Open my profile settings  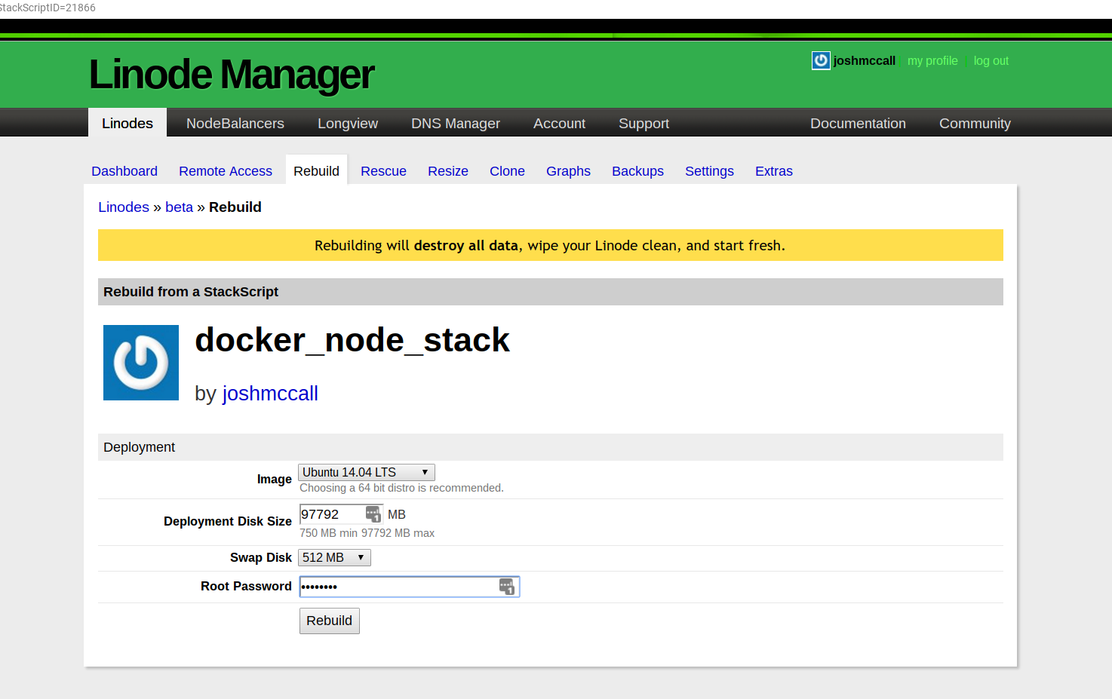click(932, 60)
